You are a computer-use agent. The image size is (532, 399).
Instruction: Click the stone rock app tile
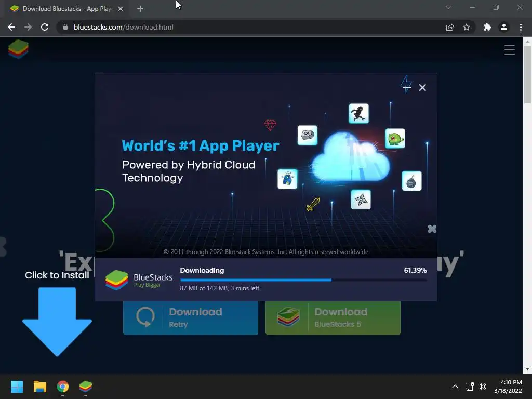point(308,135)
